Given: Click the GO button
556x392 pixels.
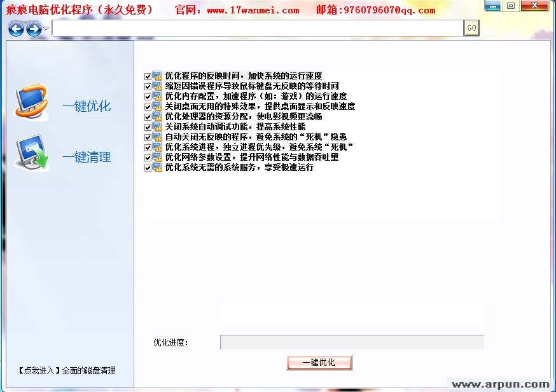Looking at the screenshot, I should 471,28.
